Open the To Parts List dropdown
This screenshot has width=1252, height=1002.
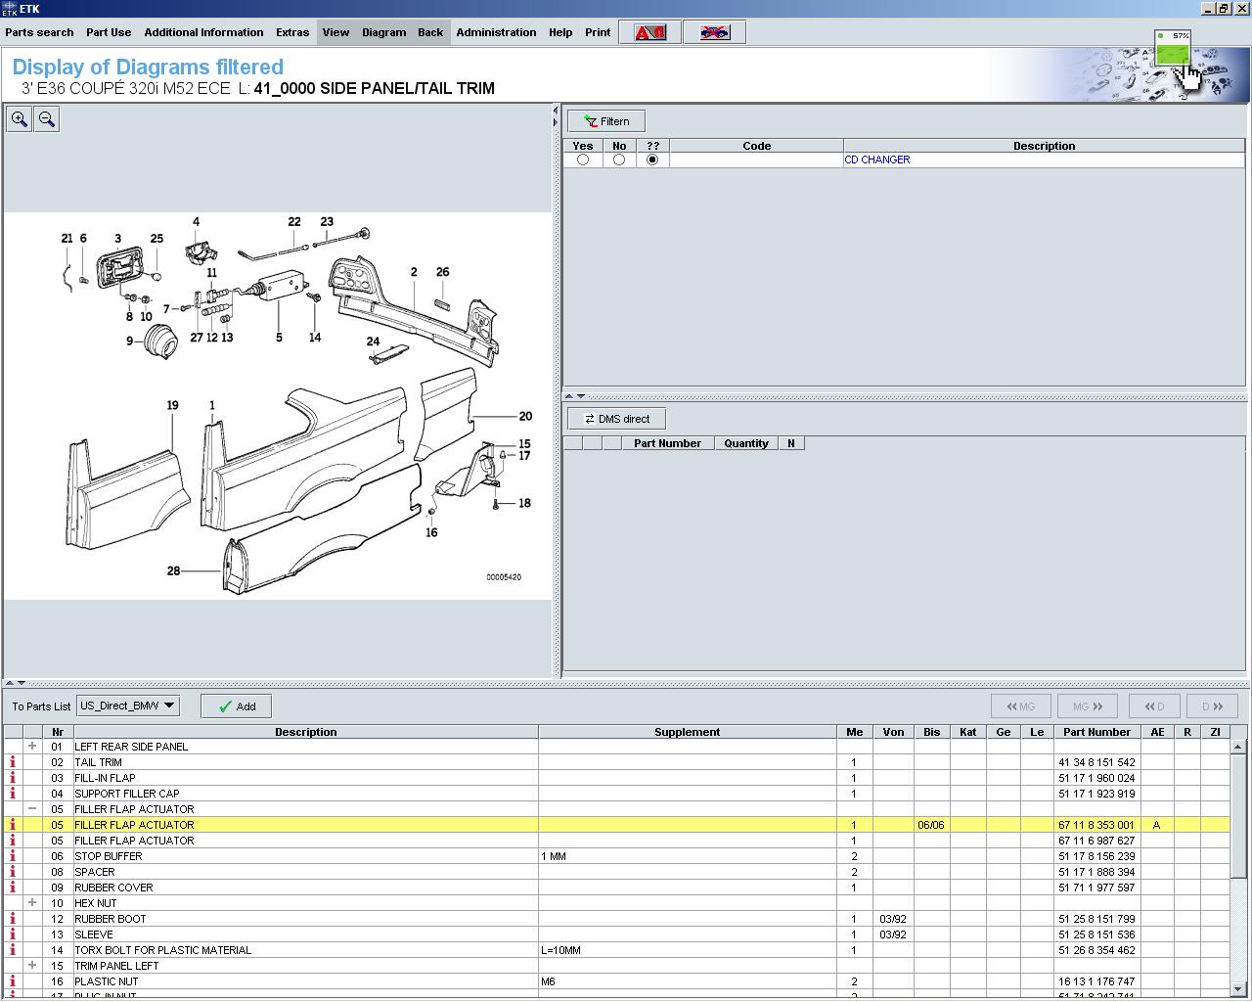point(128,706)
